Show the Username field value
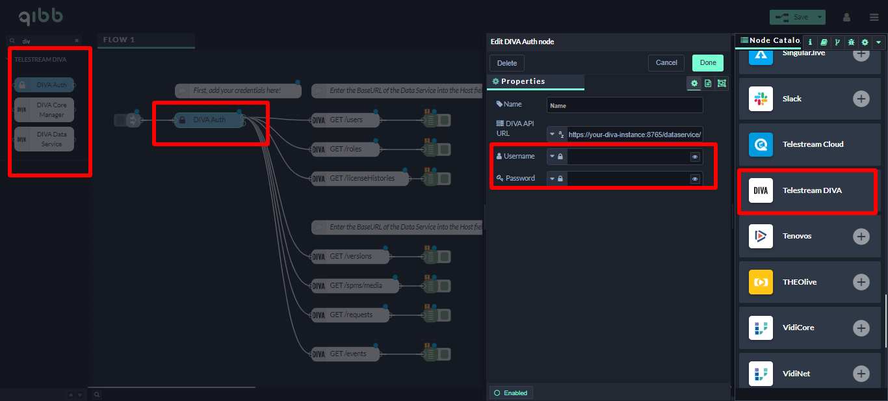This screenshot has height=401, width=888. pos(695,157)
